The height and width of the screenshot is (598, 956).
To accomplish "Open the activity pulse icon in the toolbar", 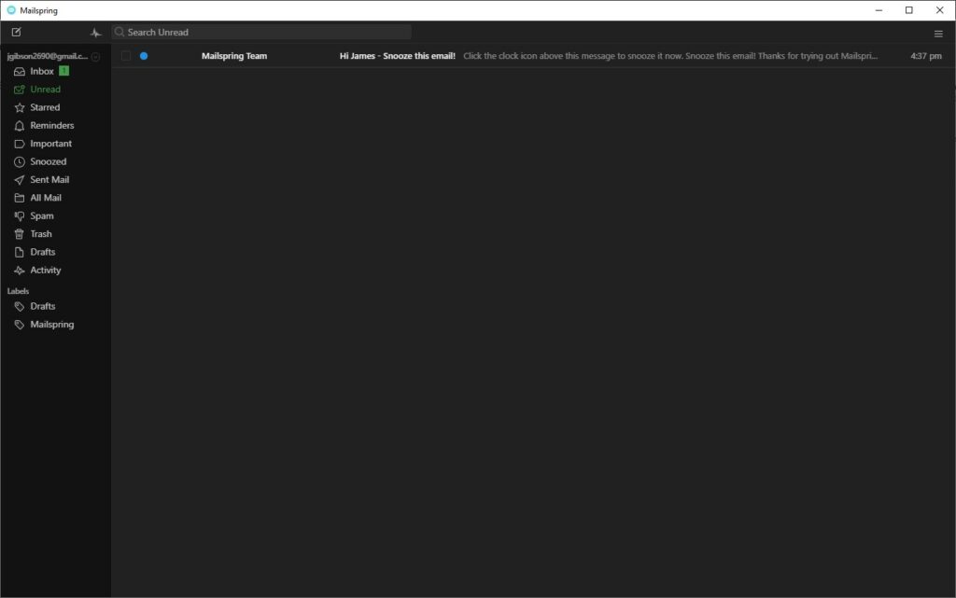I will click(96, 33).
